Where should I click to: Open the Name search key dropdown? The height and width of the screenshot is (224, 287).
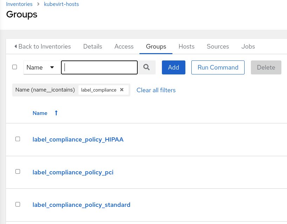pyautogui.click(x=42, y=67)
